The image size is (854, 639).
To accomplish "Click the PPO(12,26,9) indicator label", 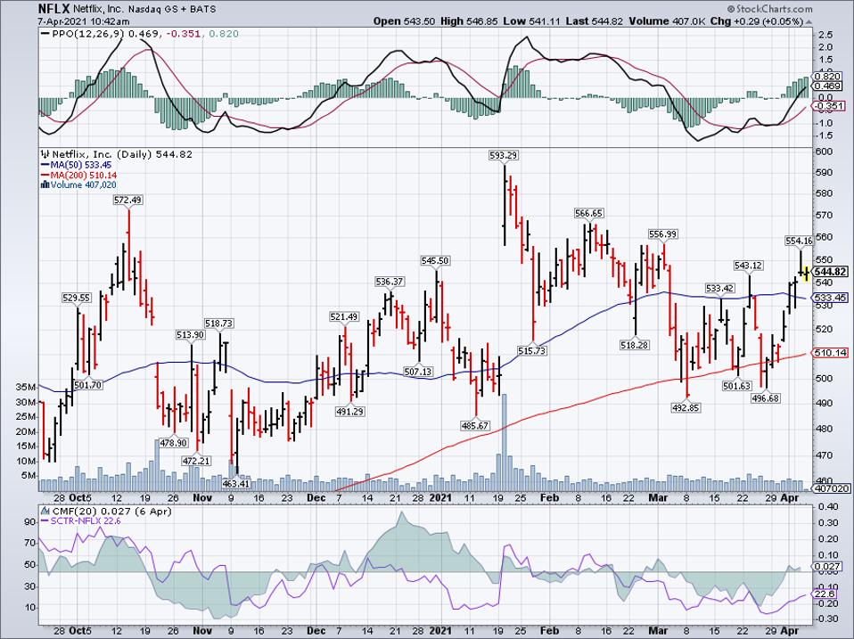I will (86, 34).
